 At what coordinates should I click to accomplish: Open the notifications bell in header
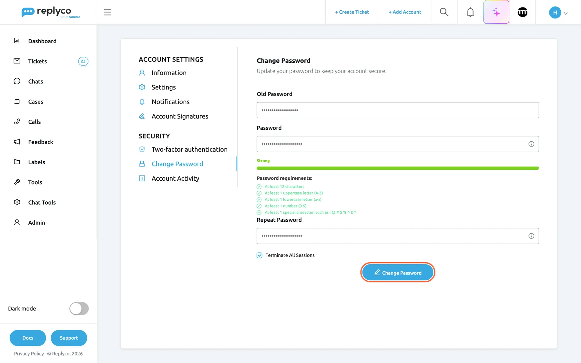coord(470,12)
